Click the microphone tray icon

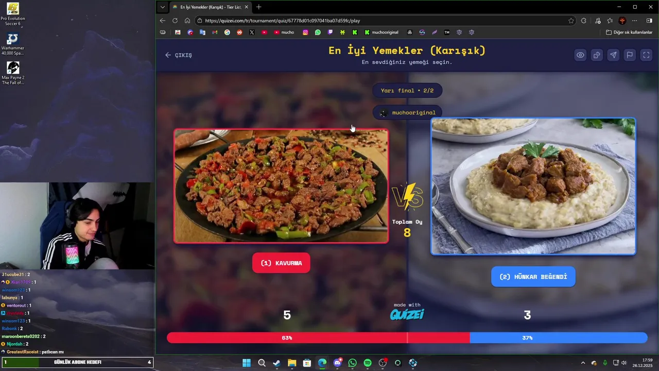coord(605,363)
